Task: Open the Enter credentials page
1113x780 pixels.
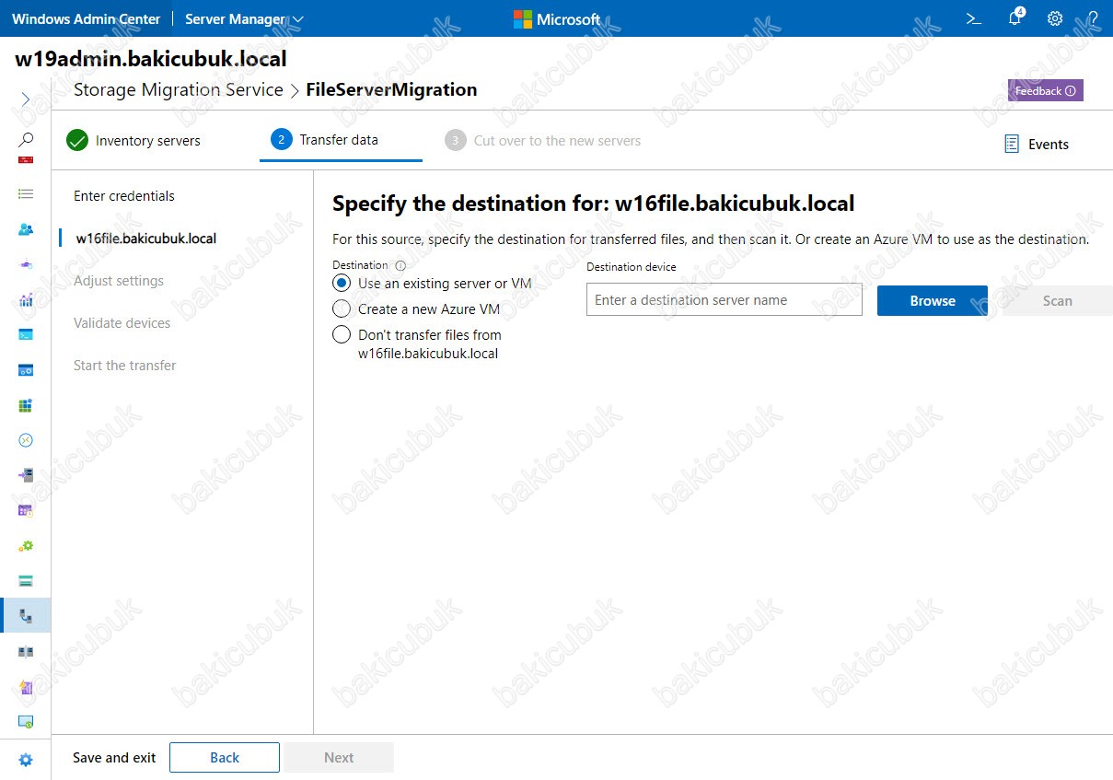Action: (x=124, y=196)
